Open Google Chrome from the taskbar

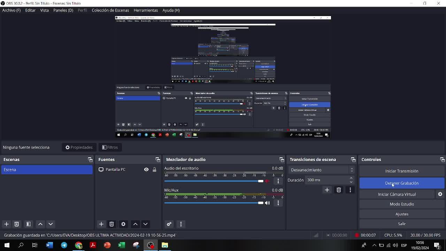coord(78,245)
